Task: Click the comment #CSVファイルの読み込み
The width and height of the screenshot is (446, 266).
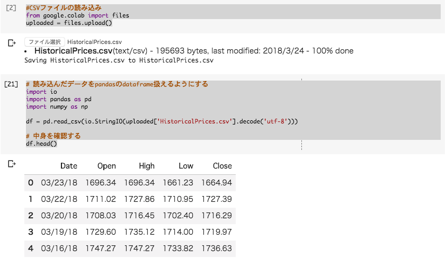Action: coord(64,7)
